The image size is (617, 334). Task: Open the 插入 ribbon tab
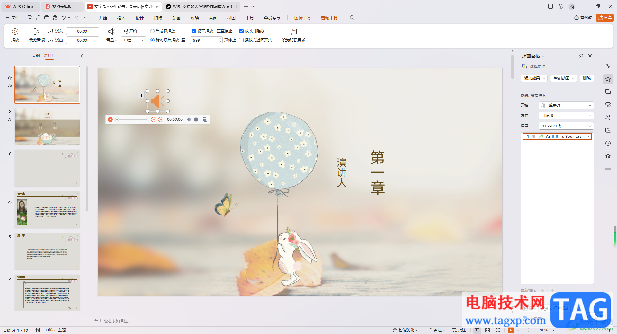tap(121, 18)
